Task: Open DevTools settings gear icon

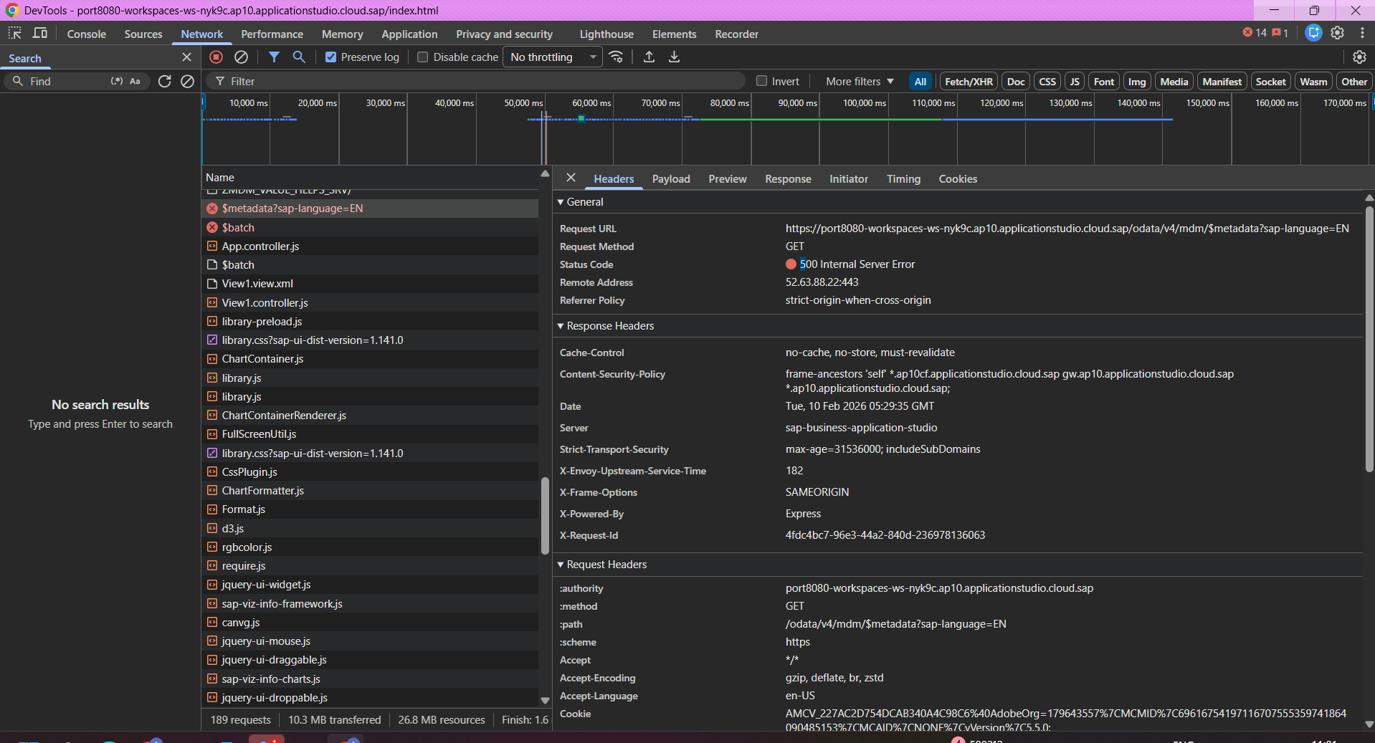Action: (x=1338, y=33)
